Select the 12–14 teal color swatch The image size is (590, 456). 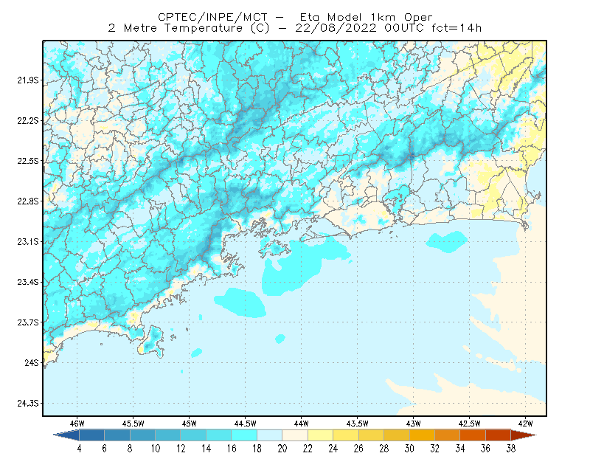[193, 435]
